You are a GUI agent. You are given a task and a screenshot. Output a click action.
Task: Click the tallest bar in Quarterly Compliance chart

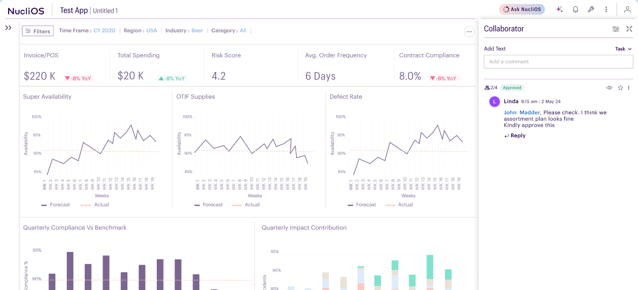point(70,271)
